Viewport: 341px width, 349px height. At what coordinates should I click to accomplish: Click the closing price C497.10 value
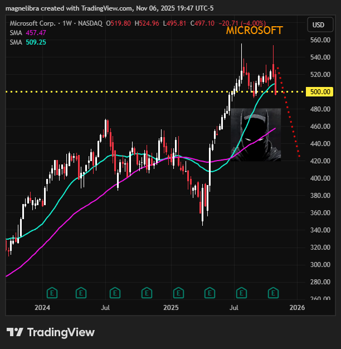tap(202, 23)
